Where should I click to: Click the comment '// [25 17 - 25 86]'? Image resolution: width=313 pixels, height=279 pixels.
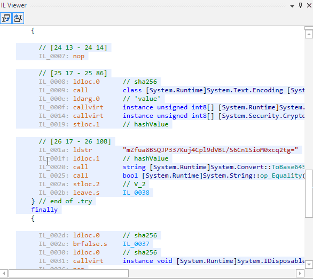pyautogui.click(x=73, y=73)
